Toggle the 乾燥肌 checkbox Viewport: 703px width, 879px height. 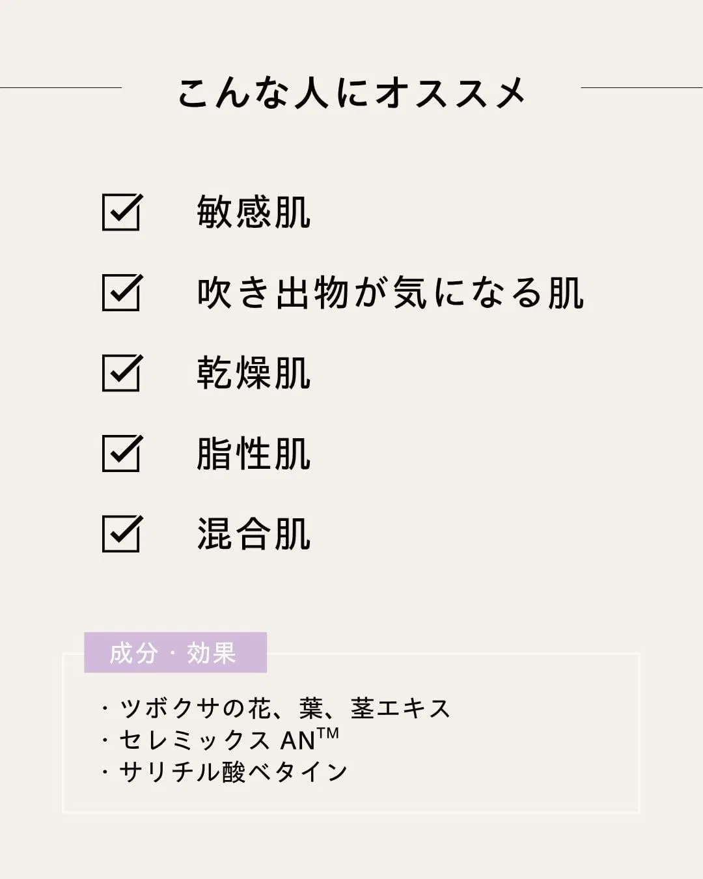122,372
